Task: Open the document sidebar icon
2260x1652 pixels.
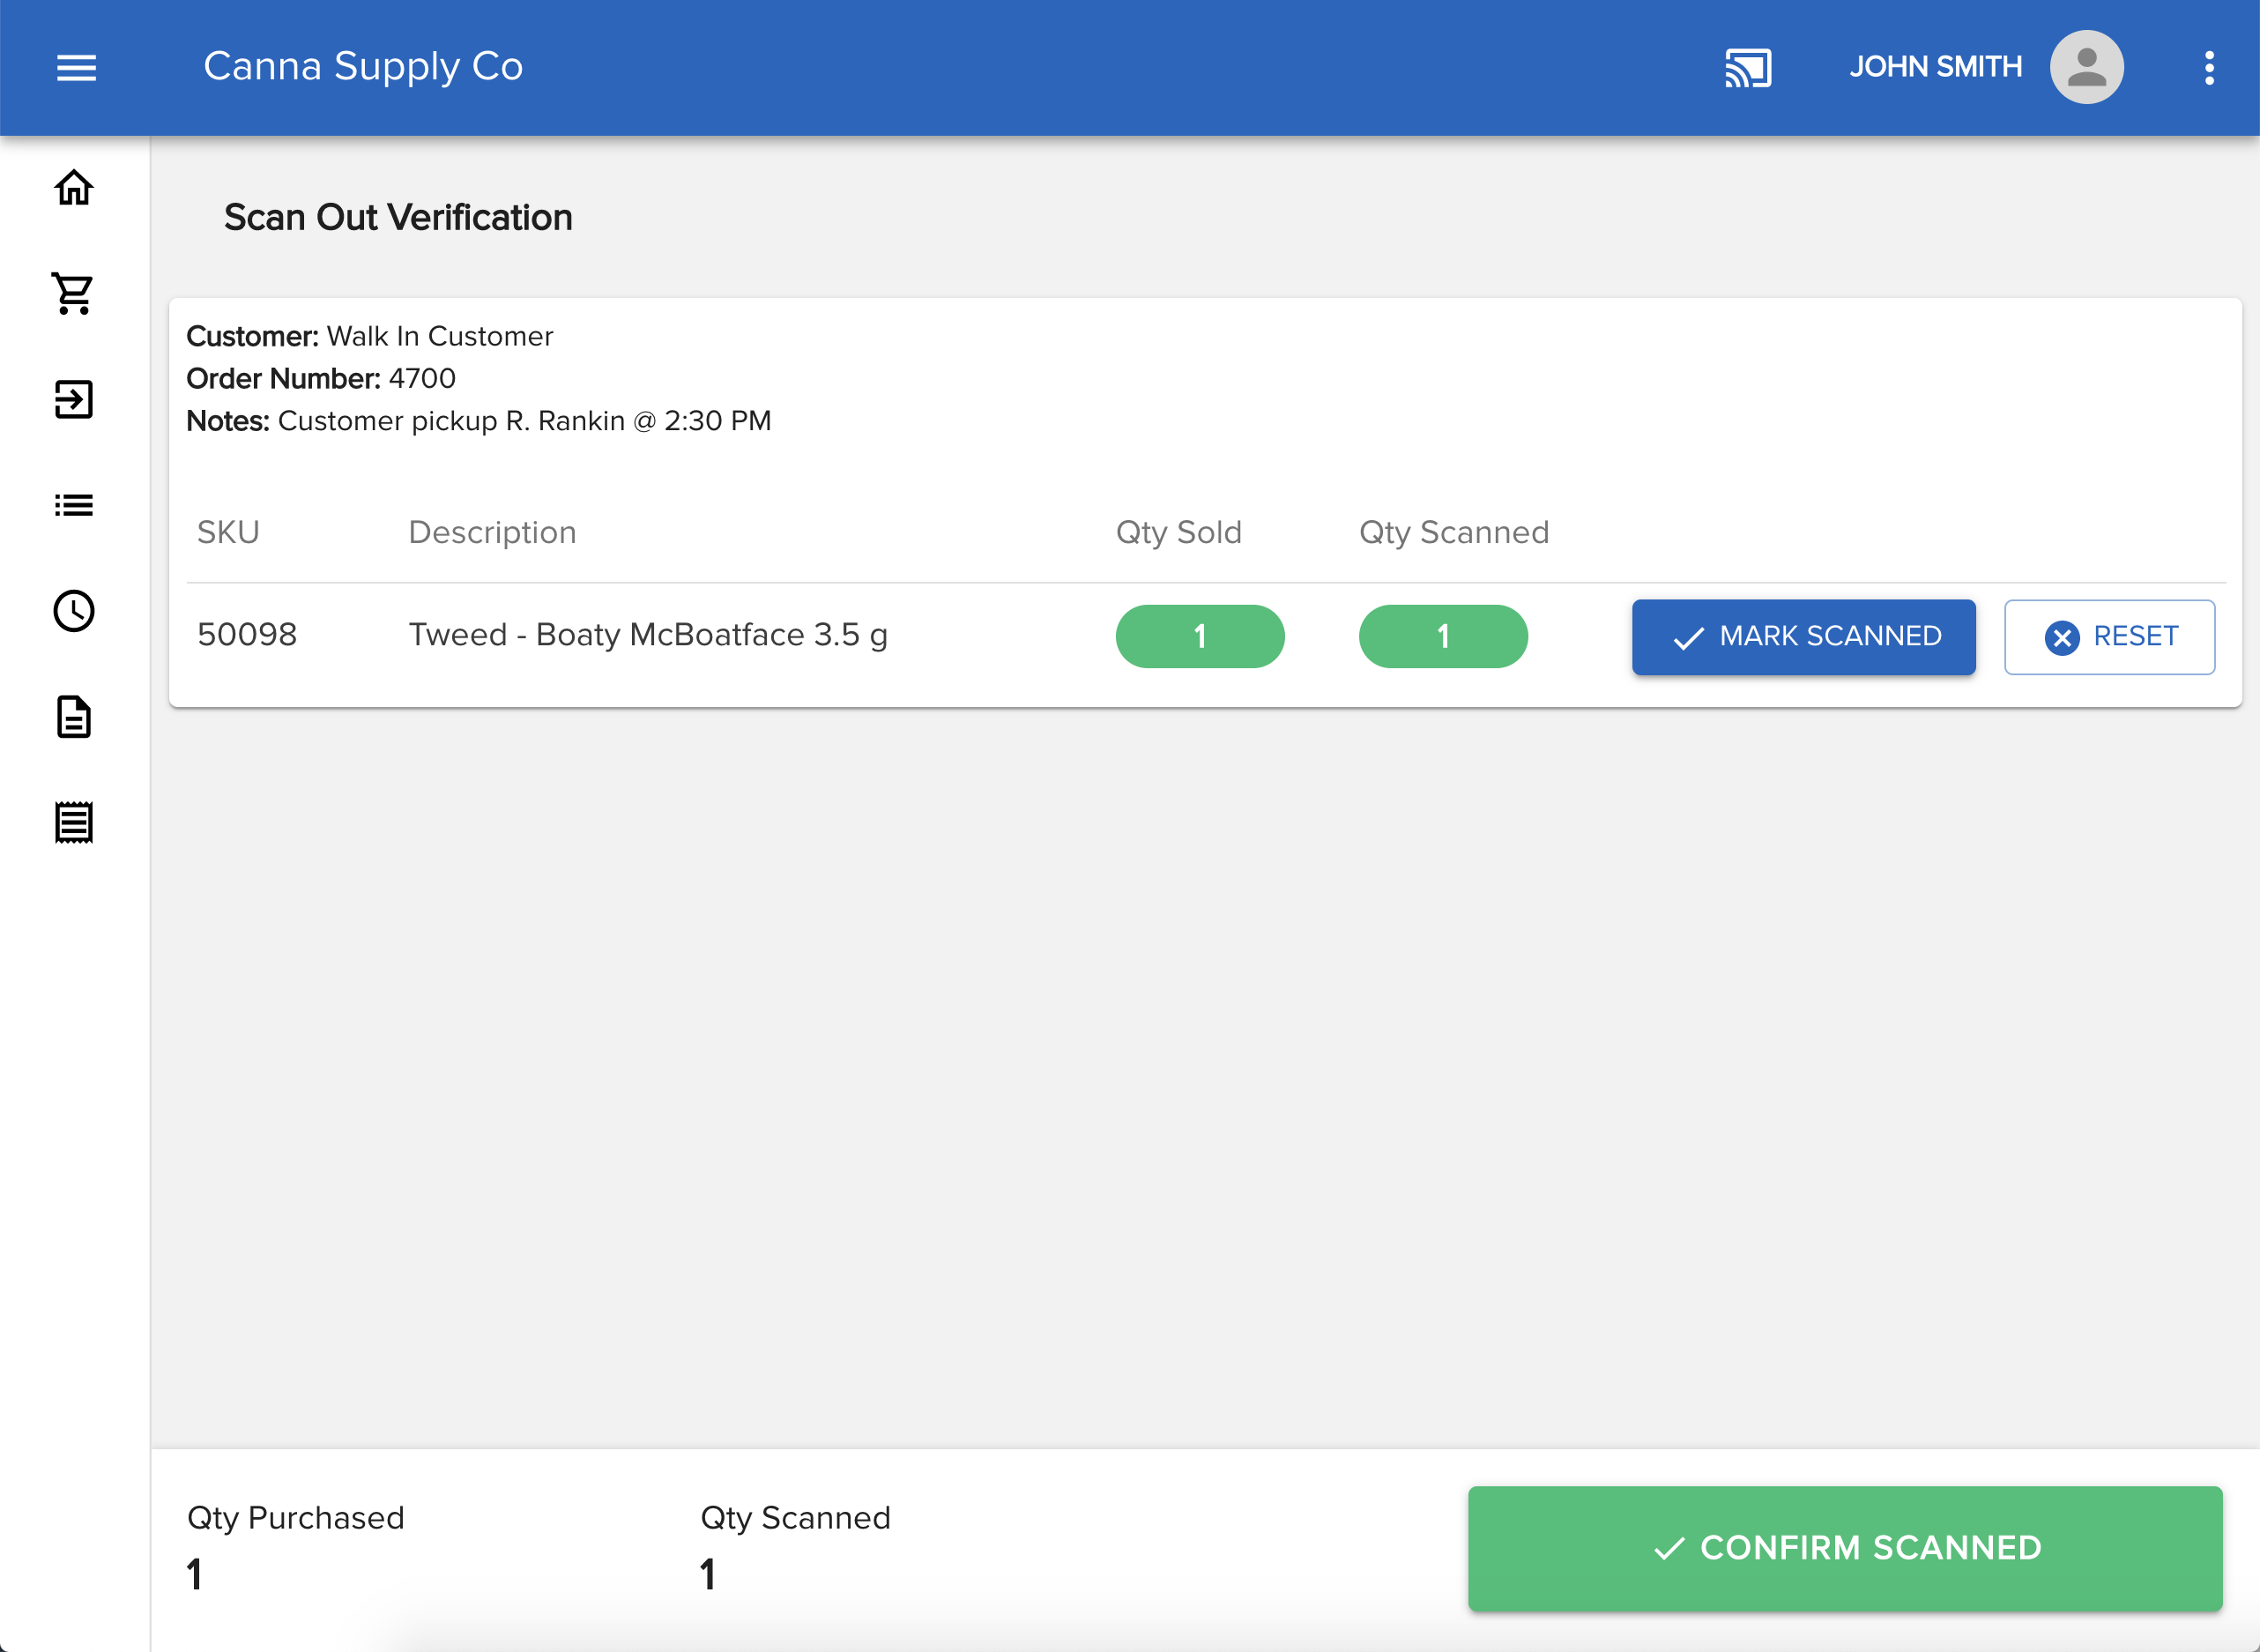Action: (74, 717)
